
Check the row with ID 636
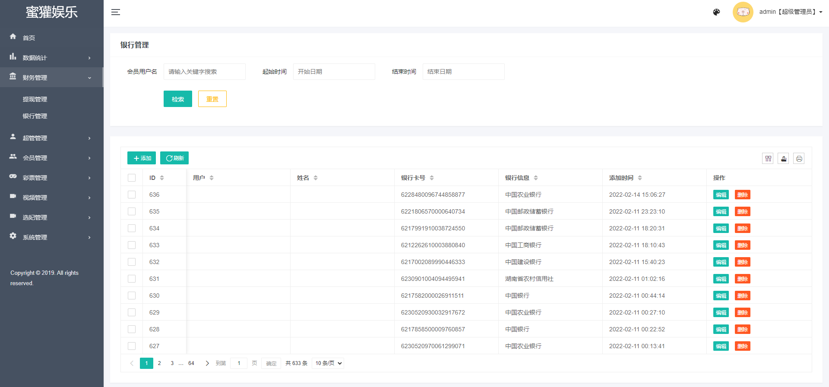click(x=132, y=195)
